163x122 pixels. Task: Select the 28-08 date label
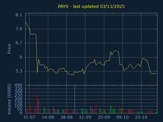pyautogui.click(x=66, y=117)
